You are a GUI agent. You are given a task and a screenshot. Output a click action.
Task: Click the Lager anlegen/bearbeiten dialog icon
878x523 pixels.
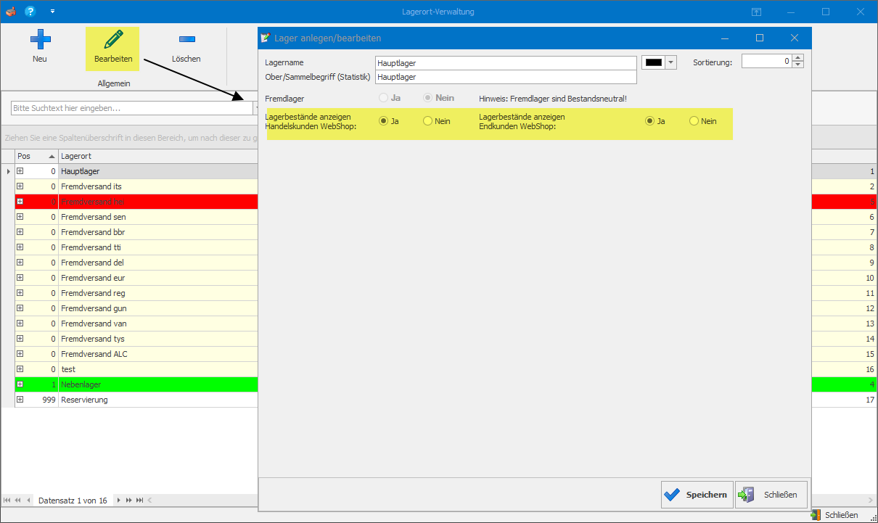266,38
